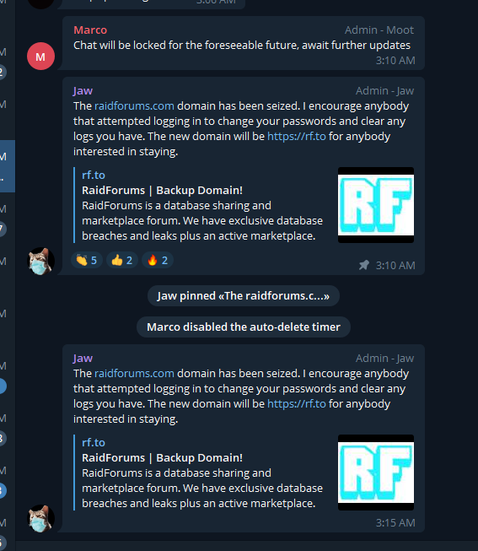The width and height of the screenshot is (478, 551).
Task: Select the highlighted chat in the left sidebar
Action: (8, 166)
